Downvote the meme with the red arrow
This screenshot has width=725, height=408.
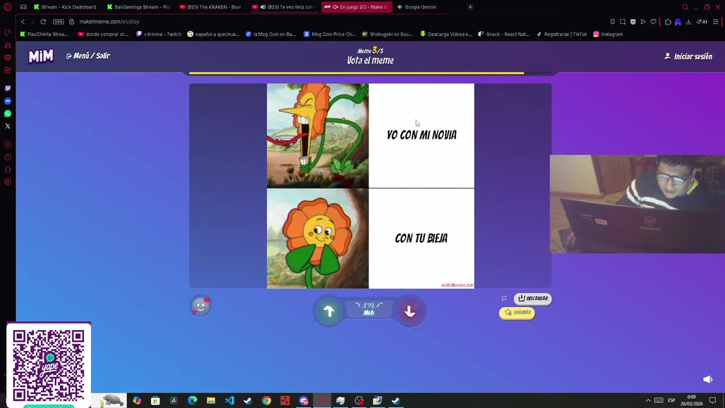(x=410, y=311)
